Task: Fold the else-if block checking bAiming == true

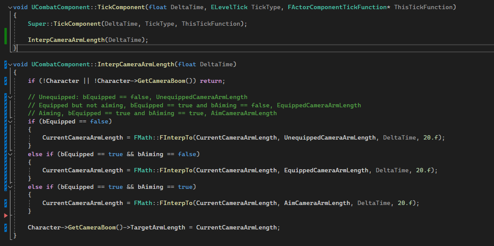Action: [10, 187]
